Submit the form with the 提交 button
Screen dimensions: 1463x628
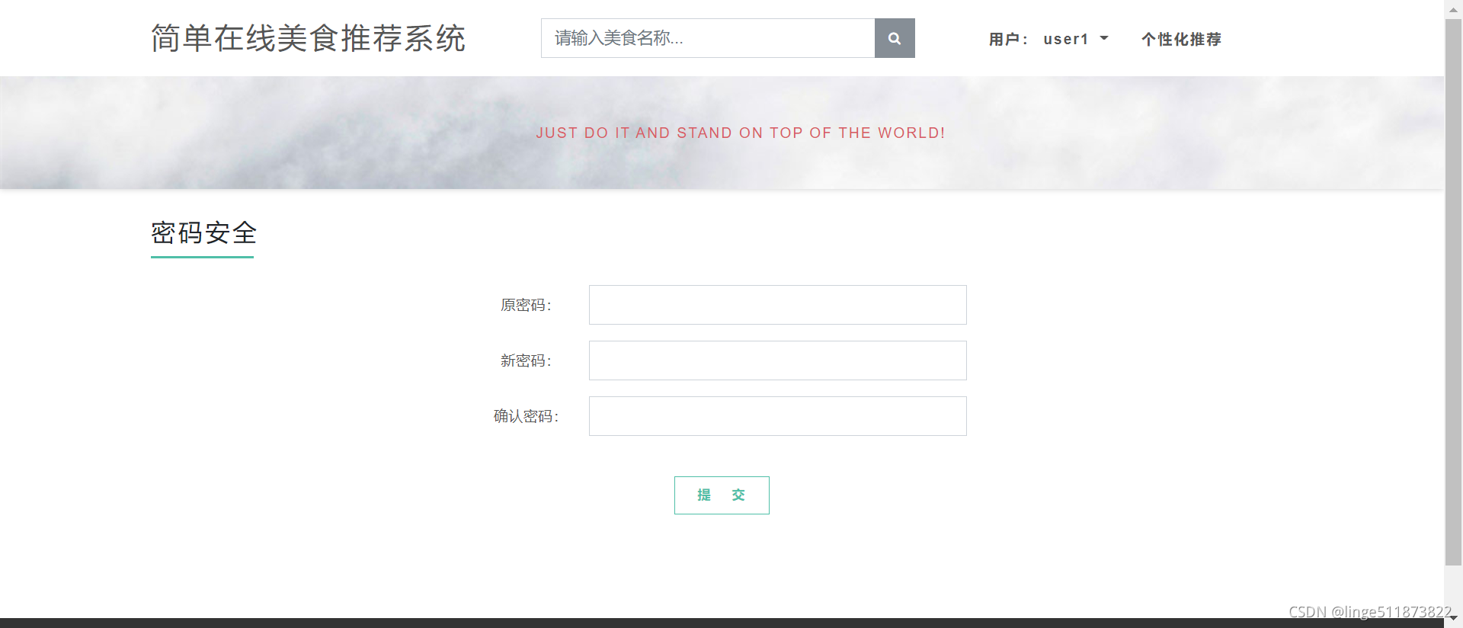tap(722, 495)
